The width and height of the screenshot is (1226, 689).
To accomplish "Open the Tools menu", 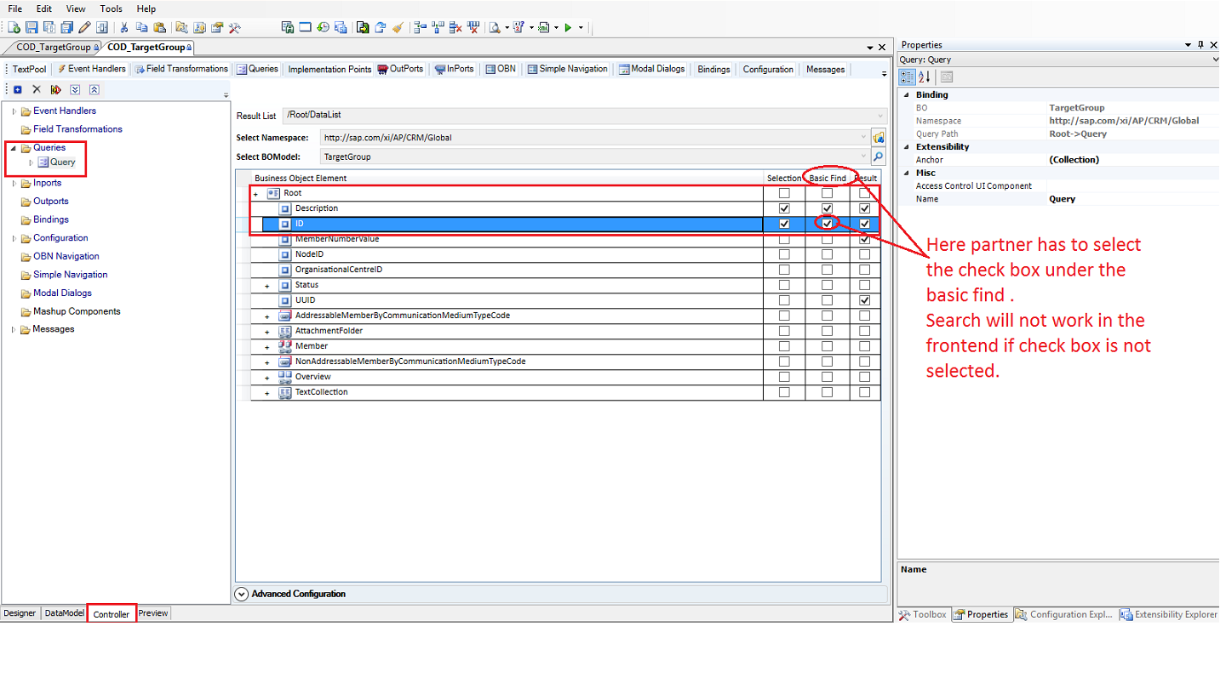I will 112,9.
